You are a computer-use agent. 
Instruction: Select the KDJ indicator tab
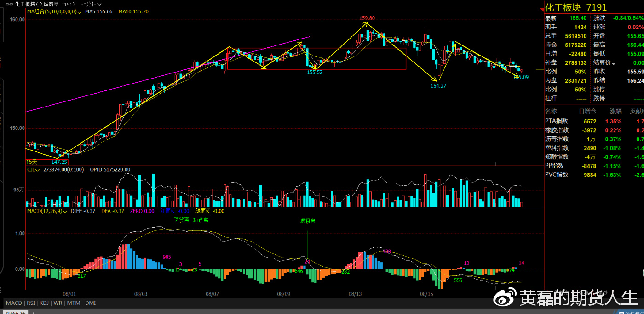coord(44,303)
